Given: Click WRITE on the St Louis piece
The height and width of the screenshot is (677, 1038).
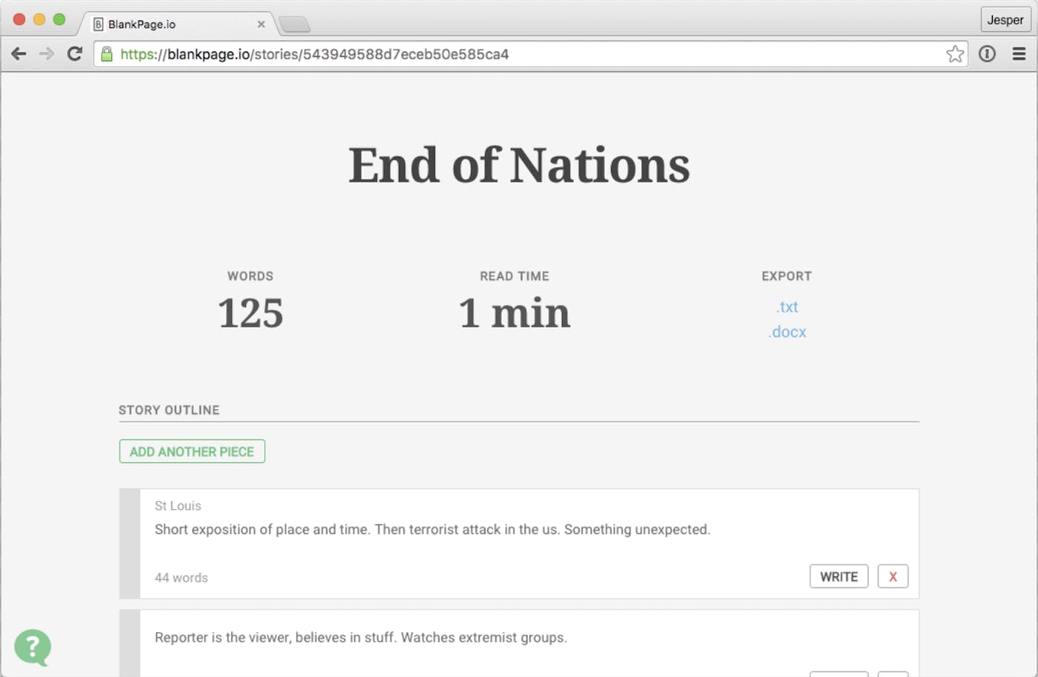Looking at the screenshot, I should click(839, 577).
